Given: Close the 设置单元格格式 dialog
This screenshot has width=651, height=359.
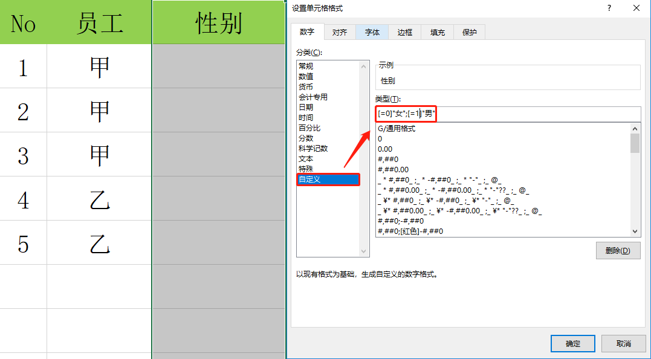Looking at the screenshot, I should 636,8.
